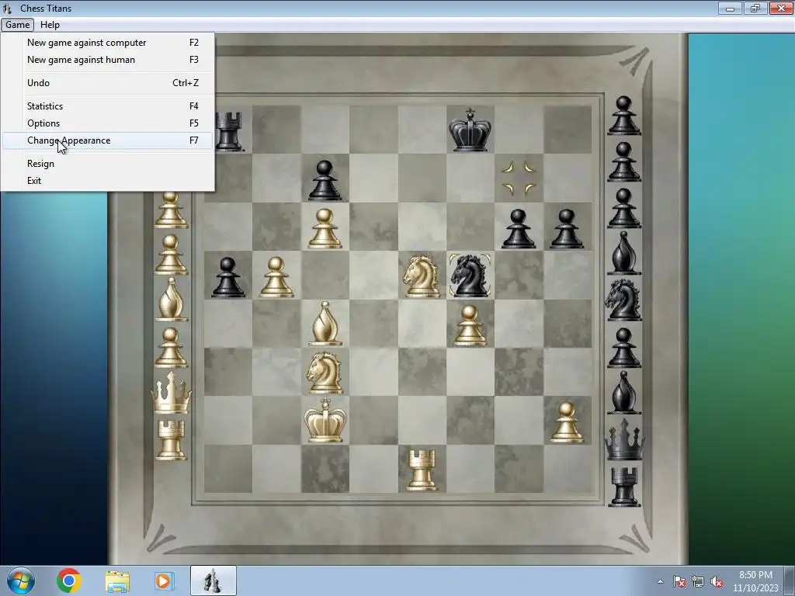The height and width of the screenshot is (596, 795).
Task: Select the white bishop on the board
Action: coord(325,324)
